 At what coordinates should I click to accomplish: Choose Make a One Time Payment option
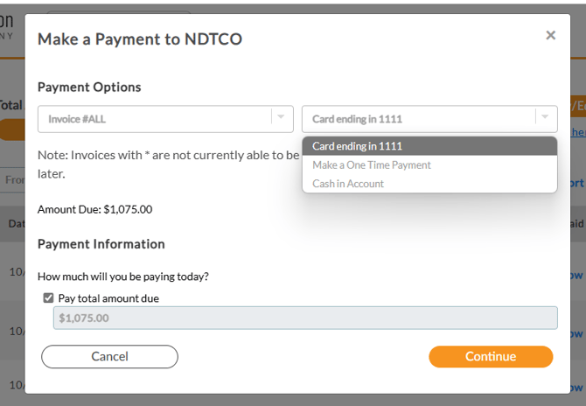tap(429, 164)
